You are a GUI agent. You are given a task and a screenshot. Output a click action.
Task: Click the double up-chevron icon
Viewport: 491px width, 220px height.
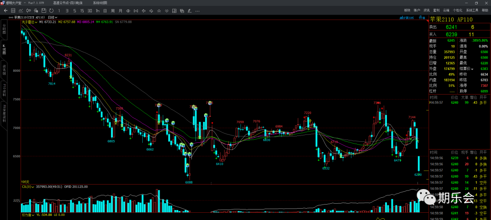pos(159,10)
